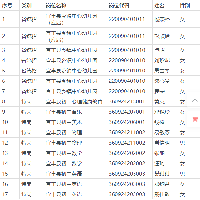Click the 宜丰县初中美术 position cell

pos(64,122)
